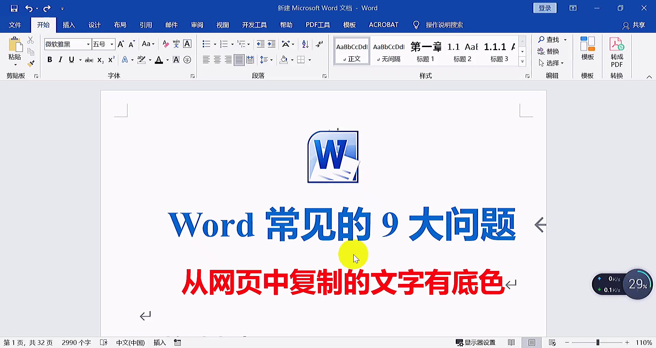The width and height of the screenshot is (656, 348).
Task: Click 替换 replace button
Action: coord(548,51)
